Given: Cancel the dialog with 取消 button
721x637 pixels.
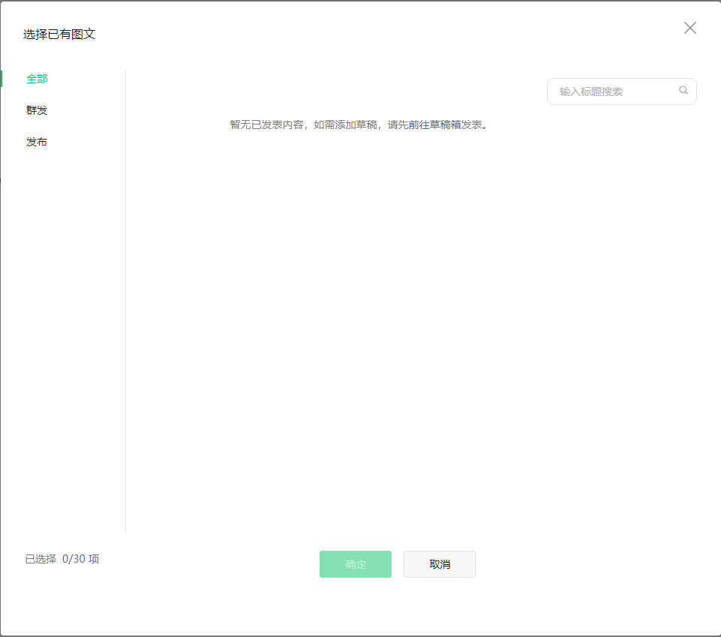Looking at the screenshot, I should click(x=440, y=564).
